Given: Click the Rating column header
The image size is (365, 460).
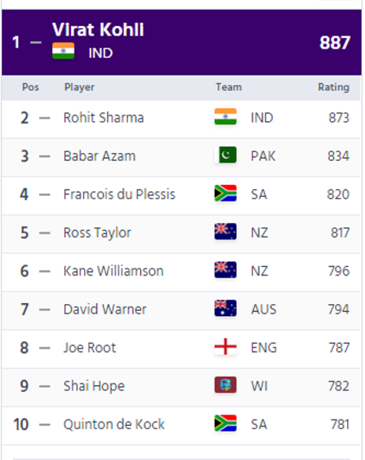Looking at the screenshot, I should 334,87.
